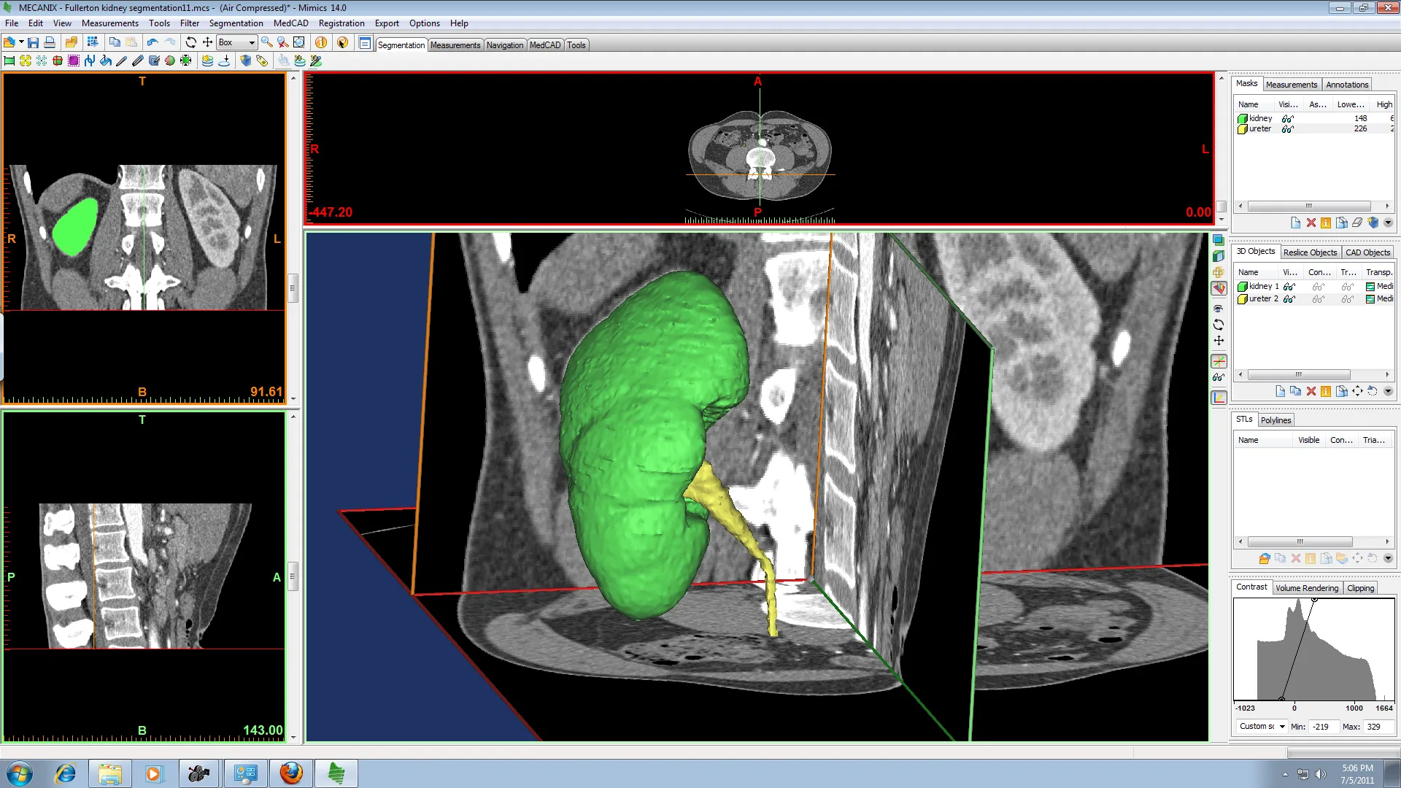1401x788 pixels.
Task: Toggle visibility of kidney mask
Action: 1288,118
